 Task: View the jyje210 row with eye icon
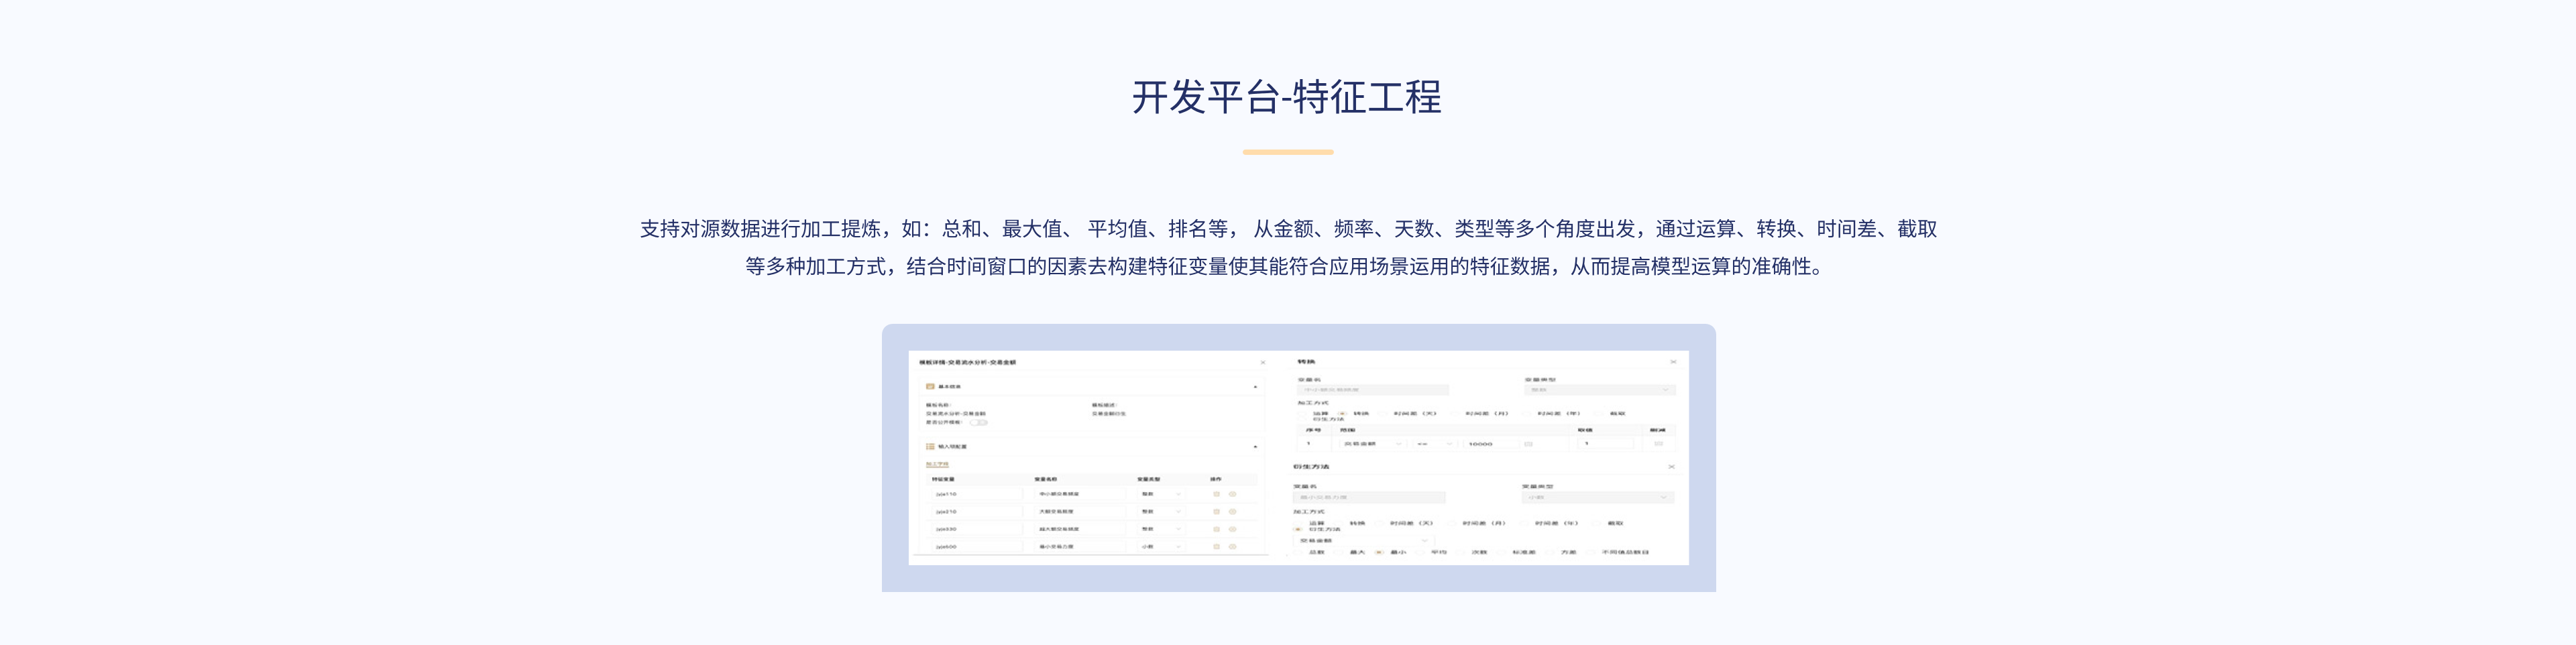(x=1232, y=512)
